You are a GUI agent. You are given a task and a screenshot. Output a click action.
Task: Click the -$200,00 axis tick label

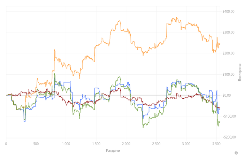(229, 137)
